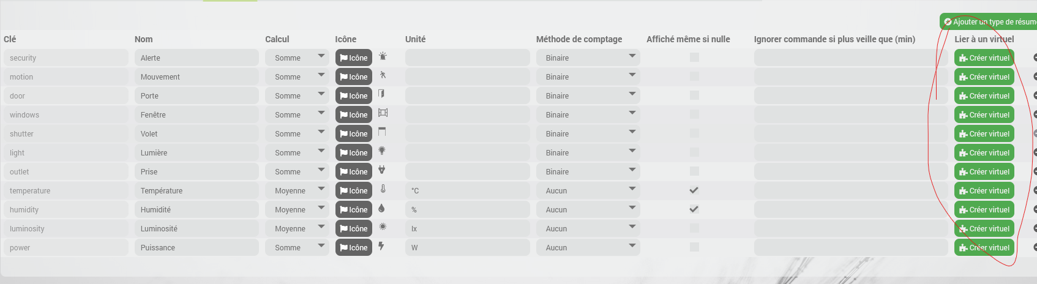This screenshot has width=1037, height=284.
Task: Click 'Créer virtuel' for the security row
Action: (x=984, y=58)
